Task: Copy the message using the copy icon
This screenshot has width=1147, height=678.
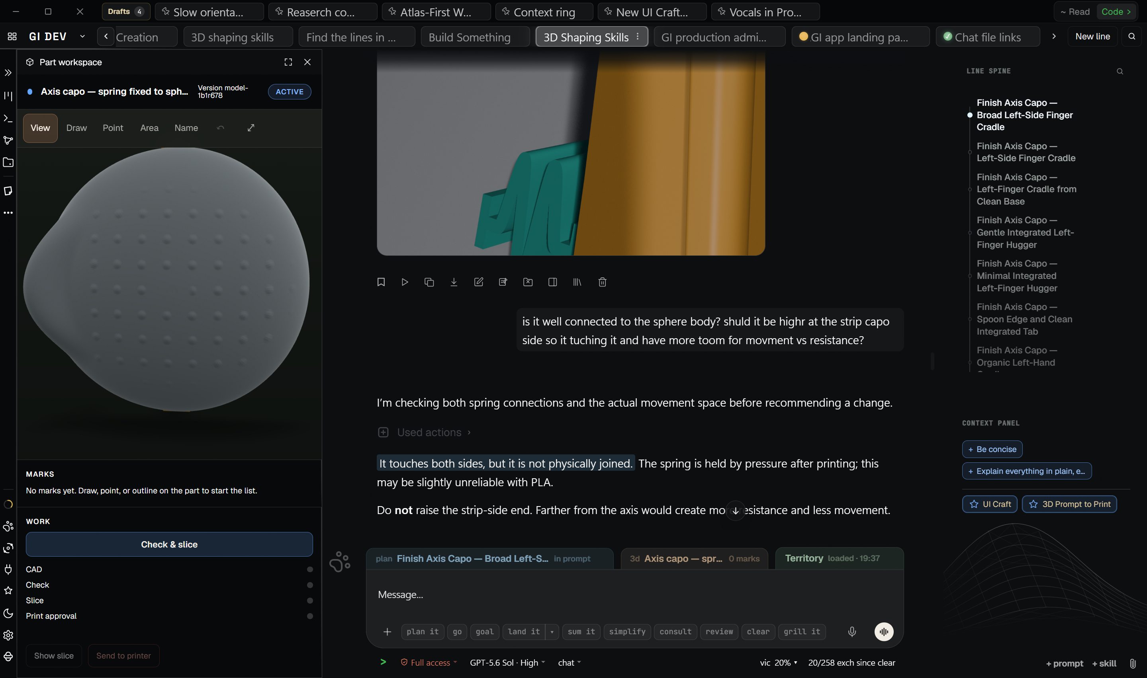Action: tap(429, 282)
